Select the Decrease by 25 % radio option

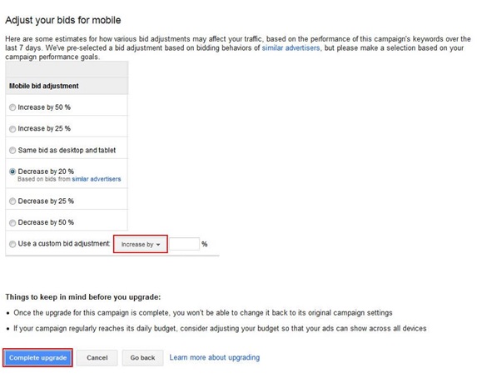tap(12, 201)
